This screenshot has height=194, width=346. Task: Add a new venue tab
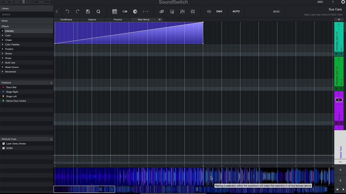click(x=159, y=19)
